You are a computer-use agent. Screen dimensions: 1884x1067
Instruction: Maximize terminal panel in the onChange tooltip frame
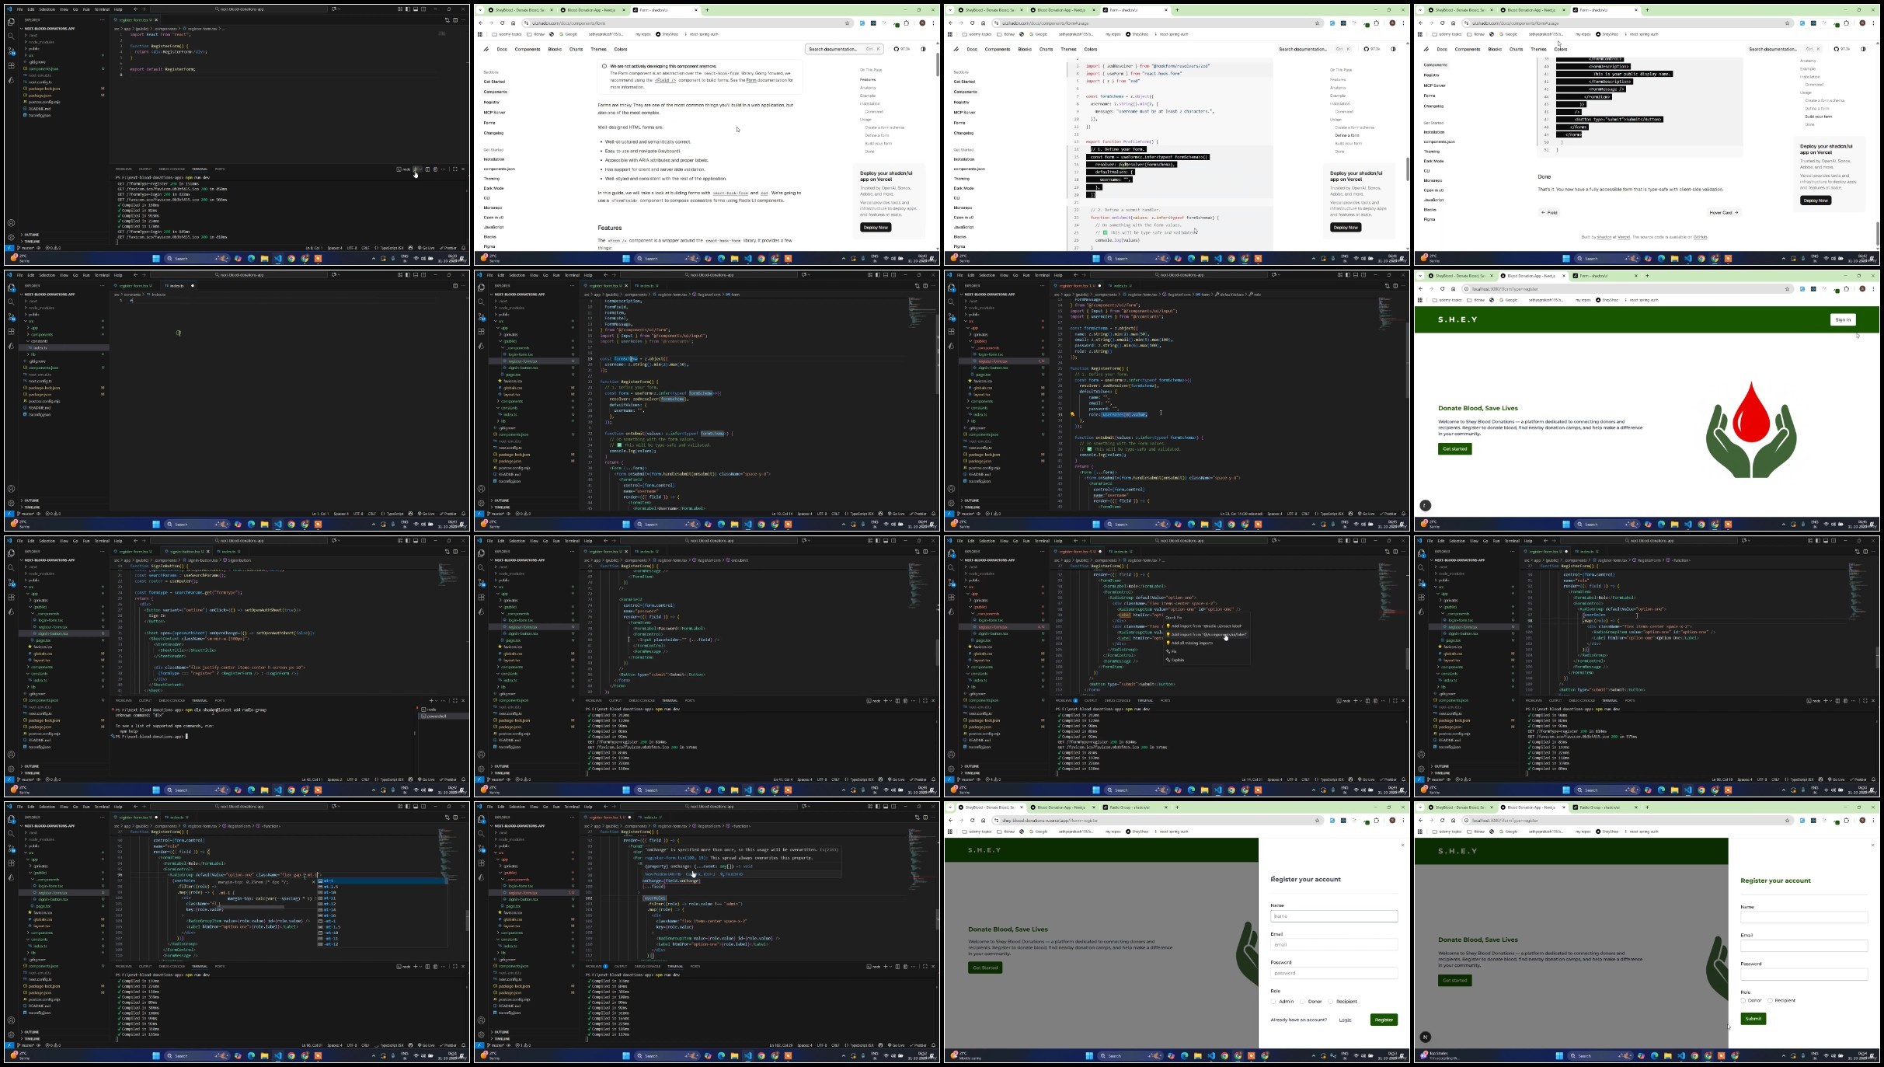coord(925,966)
